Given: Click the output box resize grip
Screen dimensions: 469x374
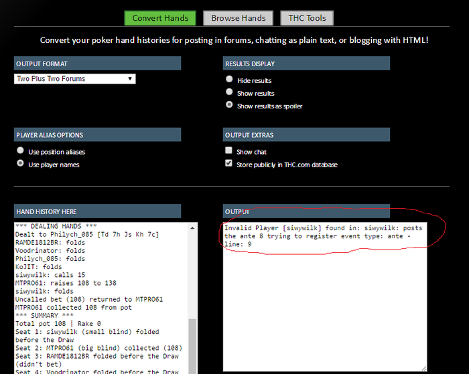Looking at the screenshot, I should click(424, 369).
